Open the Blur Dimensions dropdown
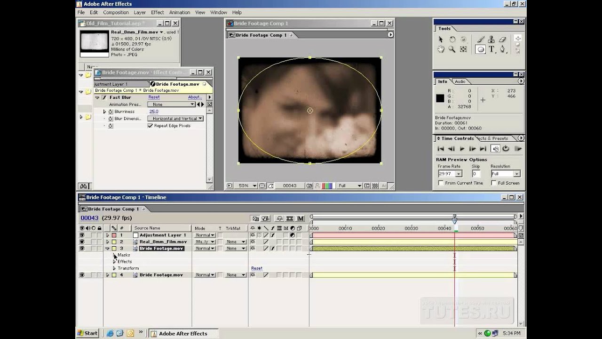The height and width of the screenshot is (339, 602). (x=175, y=119)
